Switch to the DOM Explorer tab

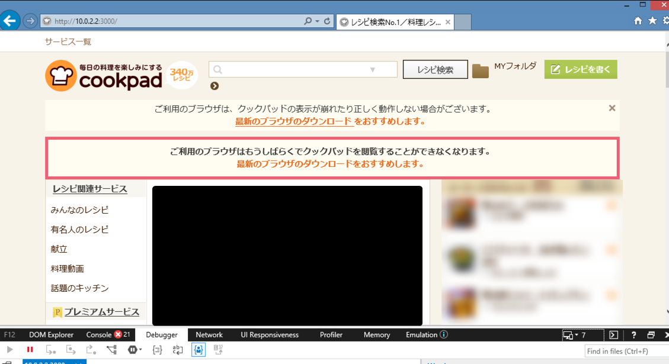click(x=51, y=335)
